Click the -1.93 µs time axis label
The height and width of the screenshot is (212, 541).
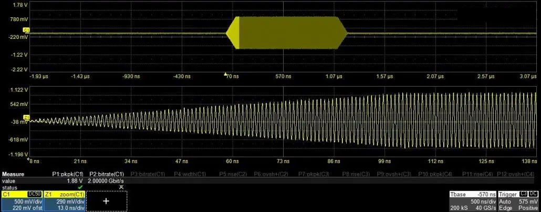39,76
